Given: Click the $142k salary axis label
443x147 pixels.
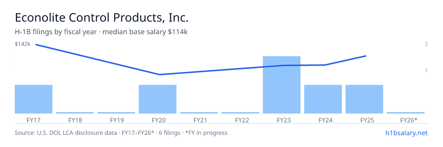Looking at the screenshot, I should pos(23,44).
